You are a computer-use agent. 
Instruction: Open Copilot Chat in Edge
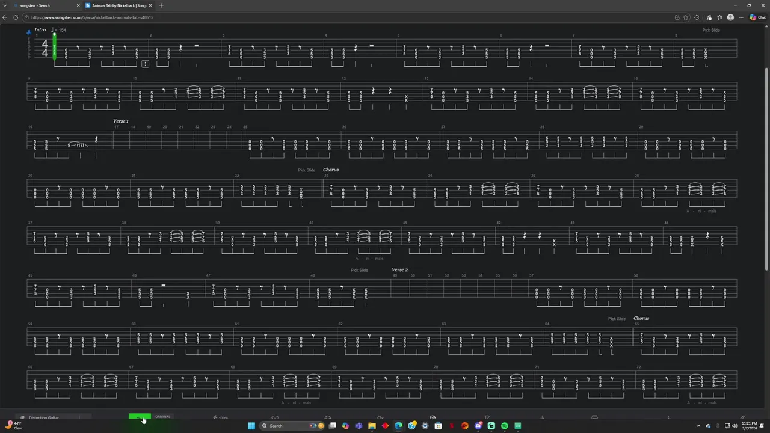757,17
